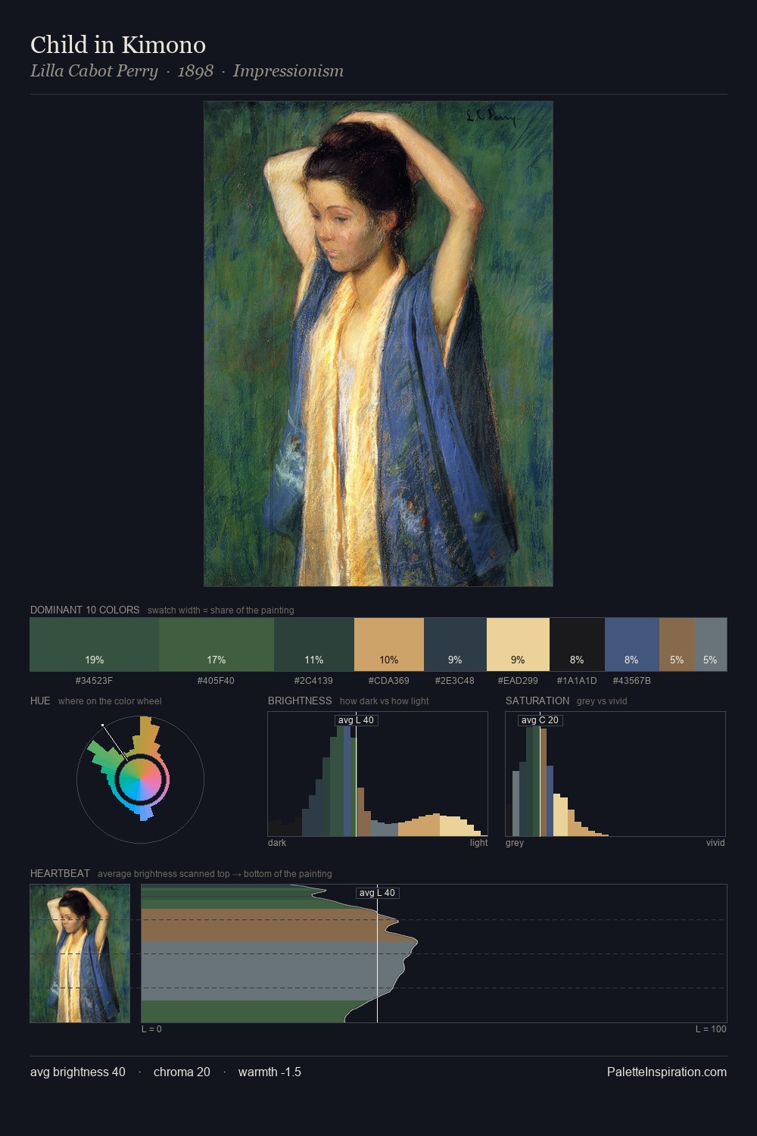Click the SATURATION section heading
The width and height of the screenshot is (757, 1136).
tap(537, 701)
